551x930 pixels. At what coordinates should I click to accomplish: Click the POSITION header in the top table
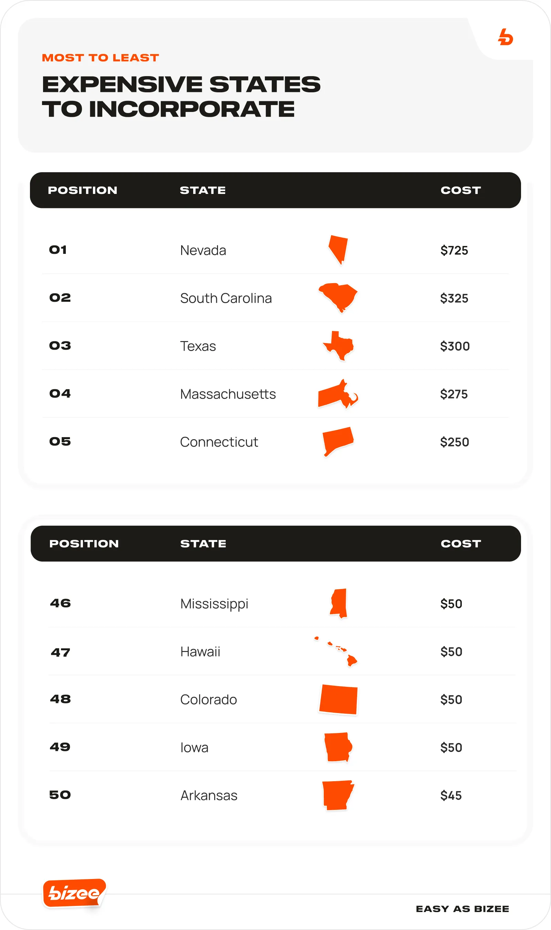click(x=82, y=190)
